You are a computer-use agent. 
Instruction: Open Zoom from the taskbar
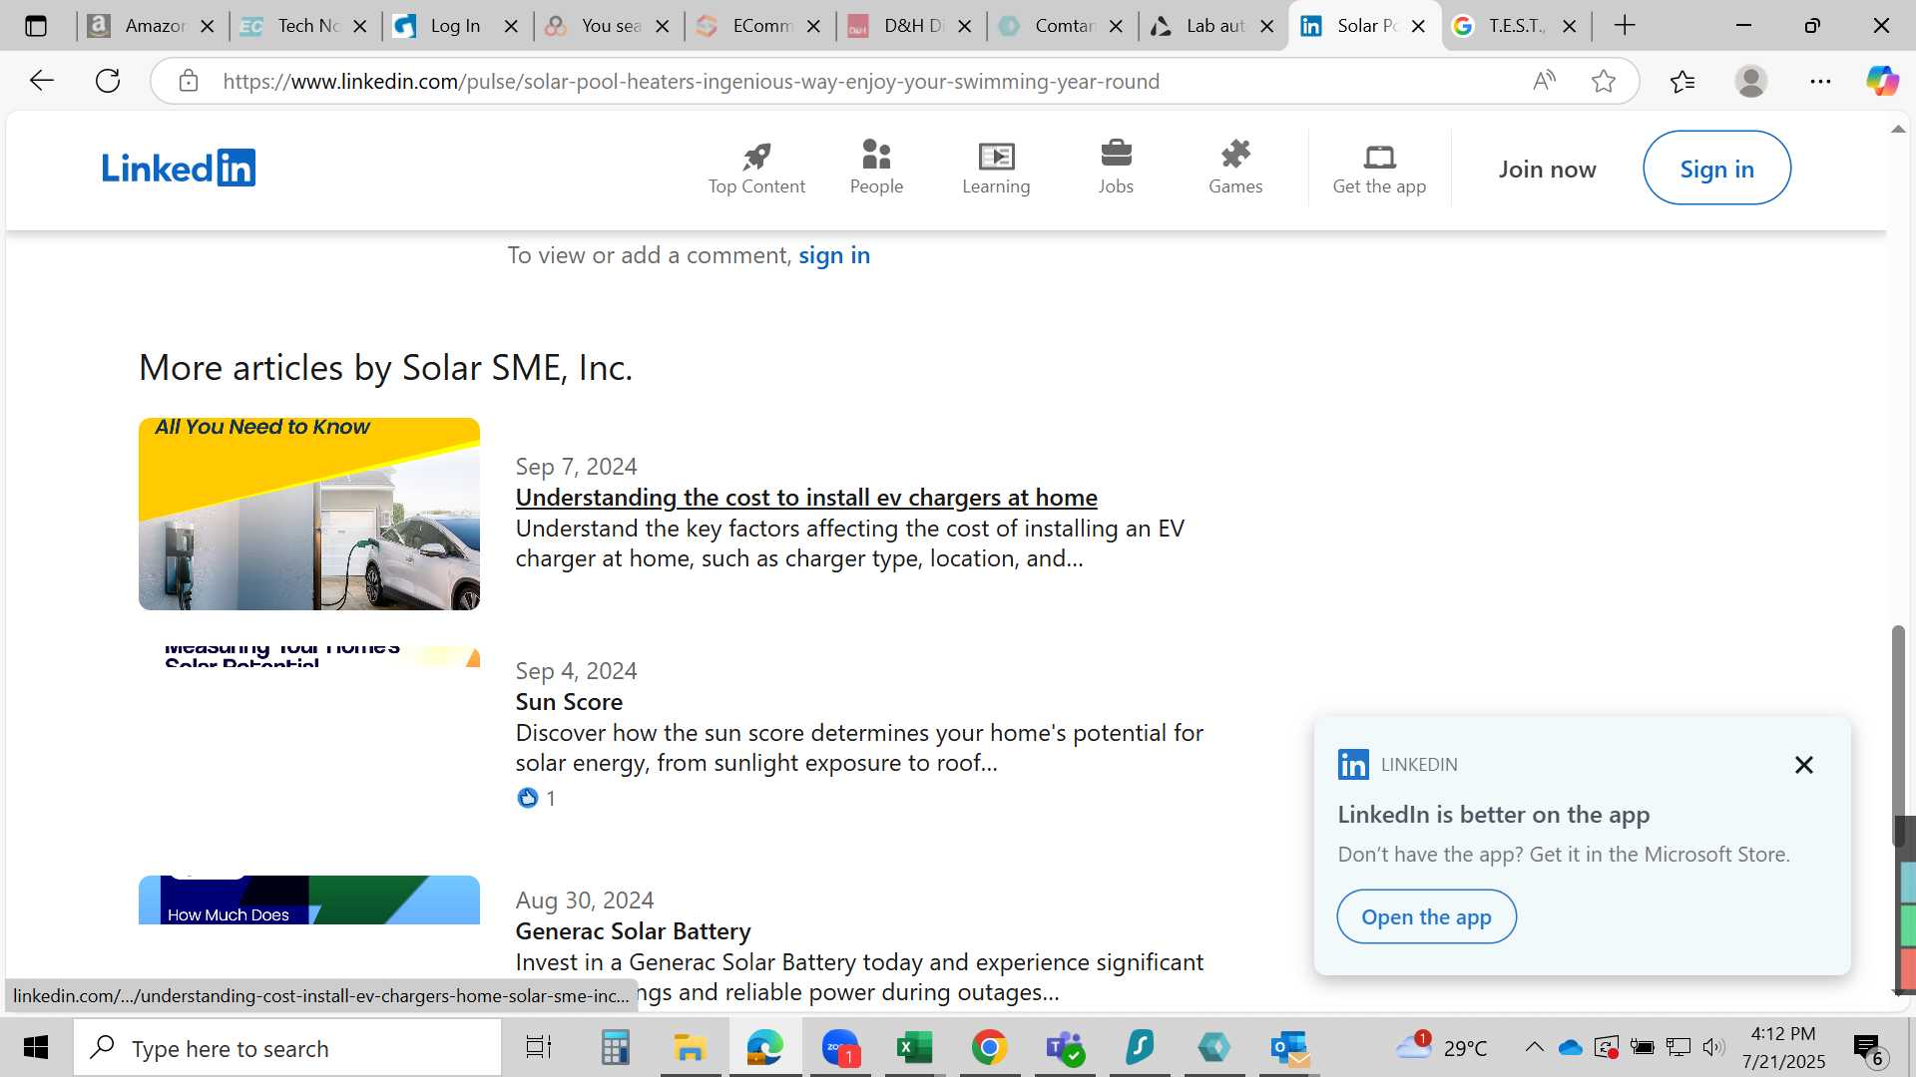pos(840,1048)
